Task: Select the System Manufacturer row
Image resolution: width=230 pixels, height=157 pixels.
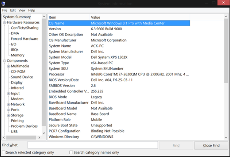Action: click(119, 52)
